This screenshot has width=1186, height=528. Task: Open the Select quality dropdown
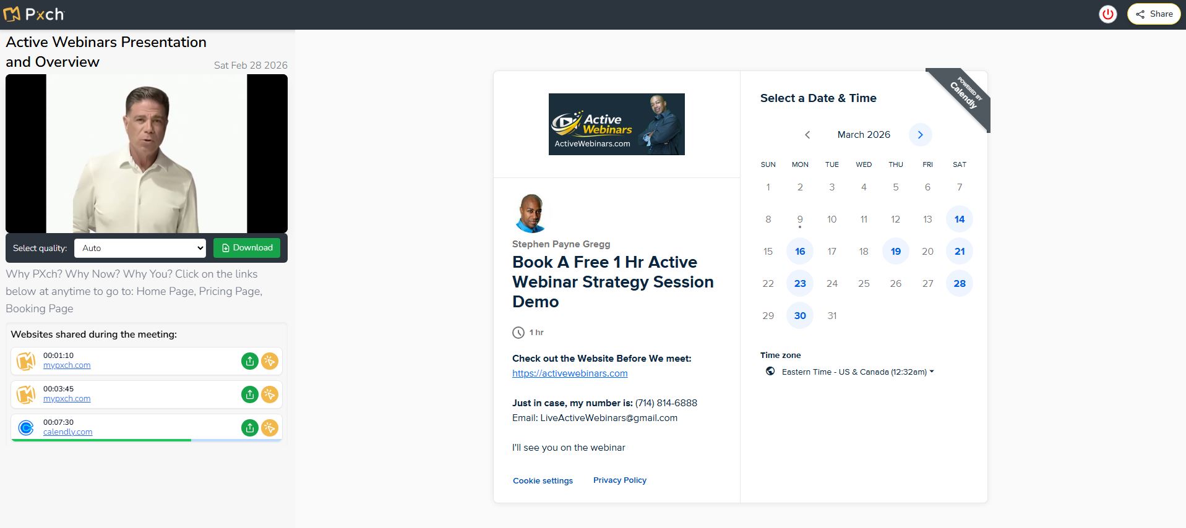140,248
